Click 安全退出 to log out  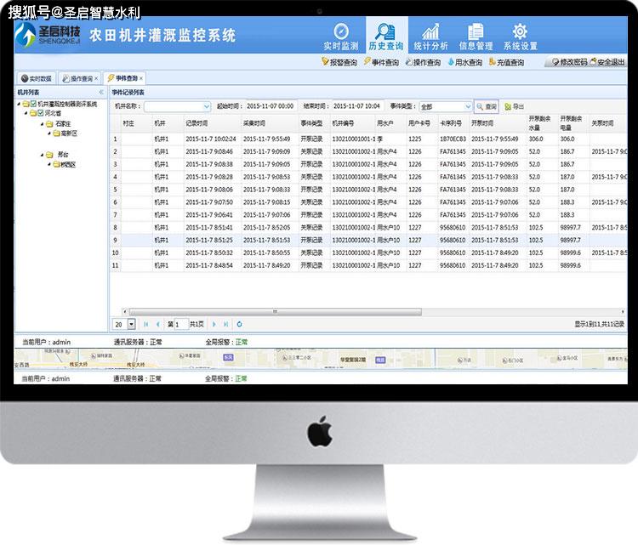[607, 62]
